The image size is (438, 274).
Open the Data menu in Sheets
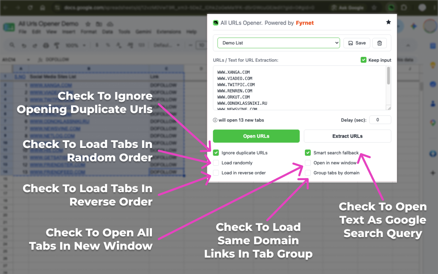(x=107, y=32)
